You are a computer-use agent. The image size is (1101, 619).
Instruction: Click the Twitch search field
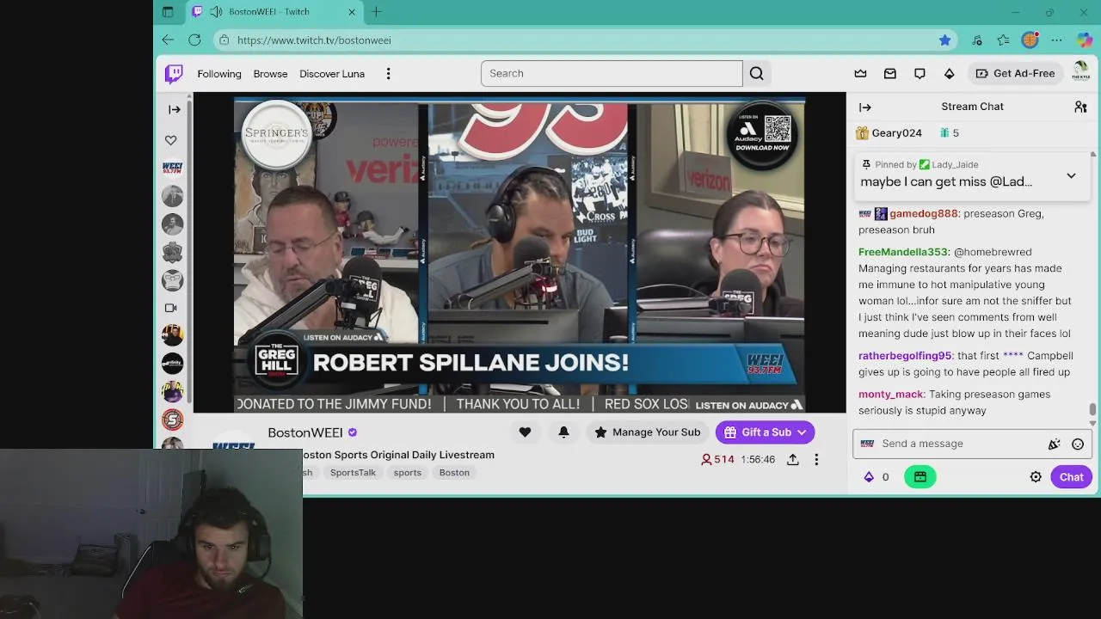pyautogui.click(x=612, y=73)
